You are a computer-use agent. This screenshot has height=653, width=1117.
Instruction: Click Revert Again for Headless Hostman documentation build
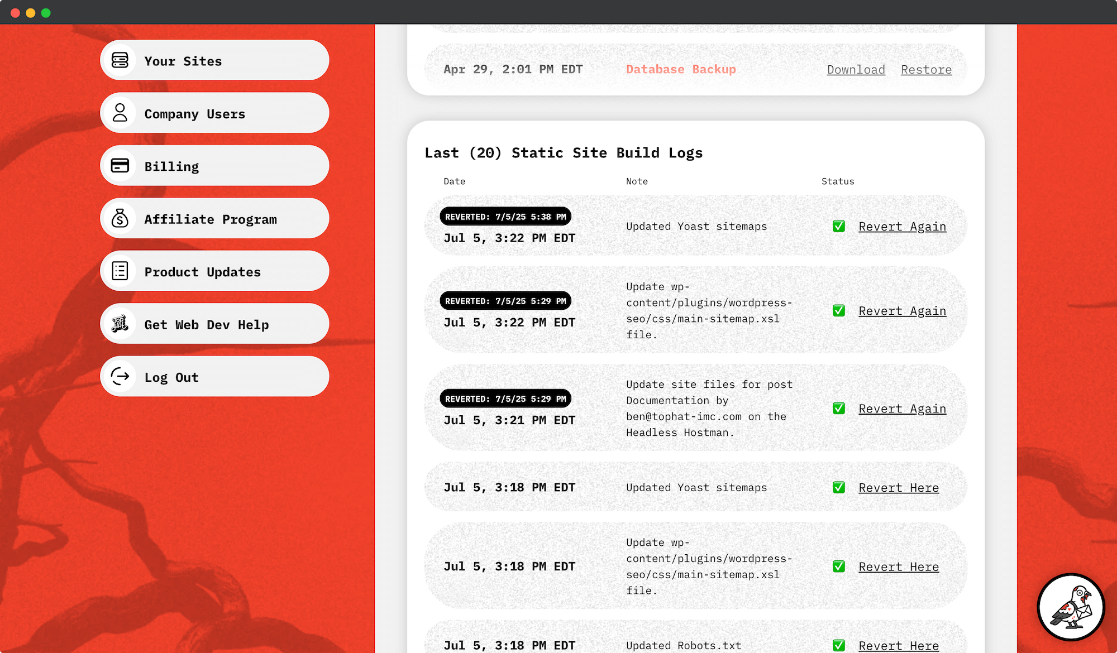pos(902,409)
